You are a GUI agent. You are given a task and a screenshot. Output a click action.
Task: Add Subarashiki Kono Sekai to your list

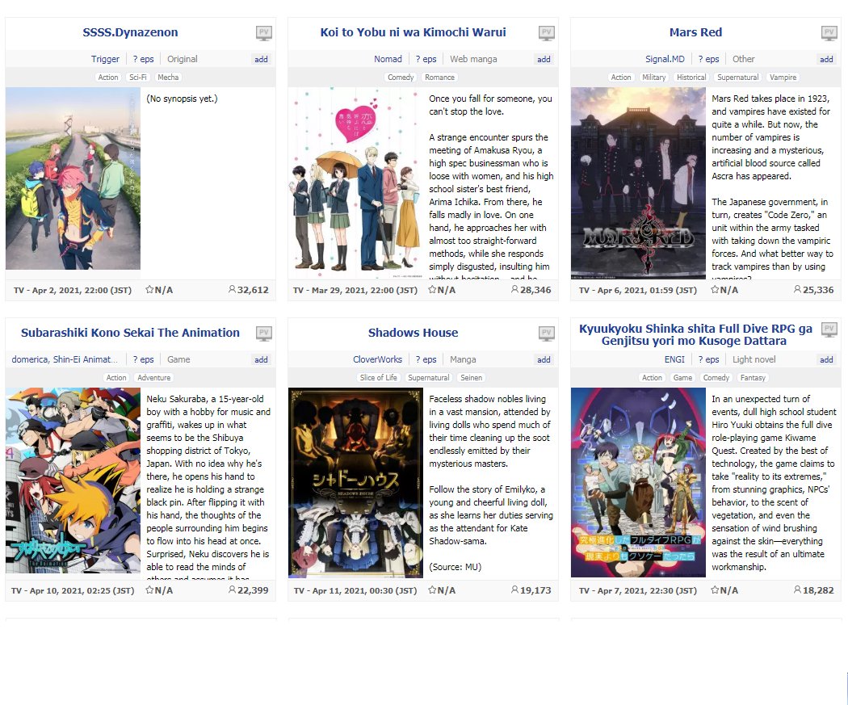pyautogui.click(x=261, y=360)
